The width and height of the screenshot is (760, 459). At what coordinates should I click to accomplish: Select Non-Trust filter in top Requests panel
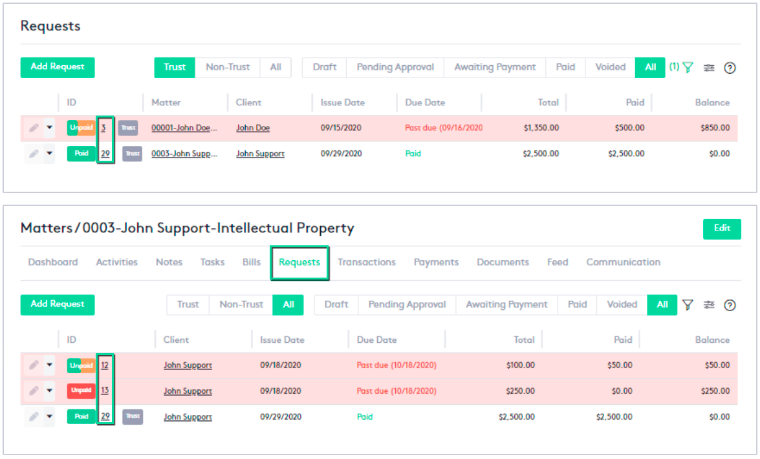(228, 67)
